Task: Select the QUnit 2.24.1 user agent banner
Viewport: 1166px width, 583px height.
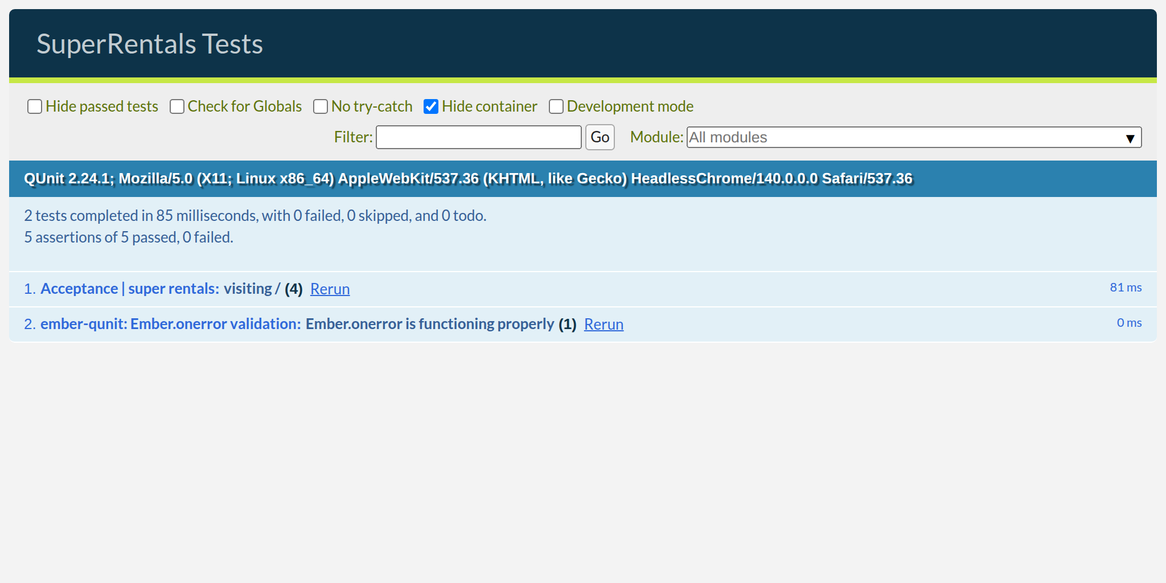Action: [x=468, y=179]
